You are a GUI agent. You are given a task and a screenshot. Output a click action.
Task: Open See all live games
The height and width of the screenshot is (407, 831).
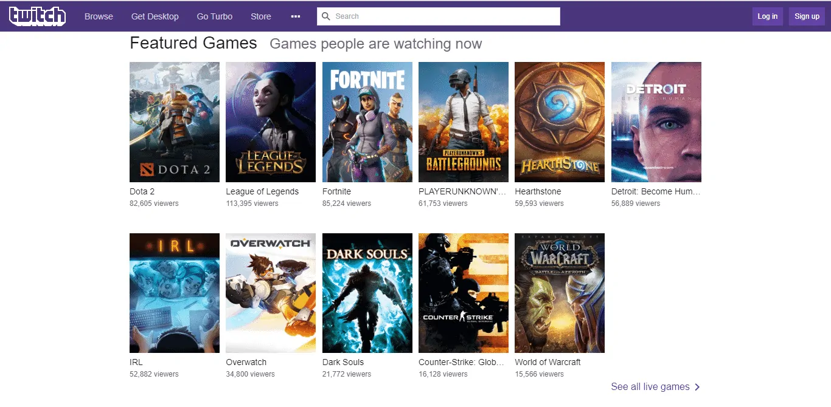[x=651, y=387]
